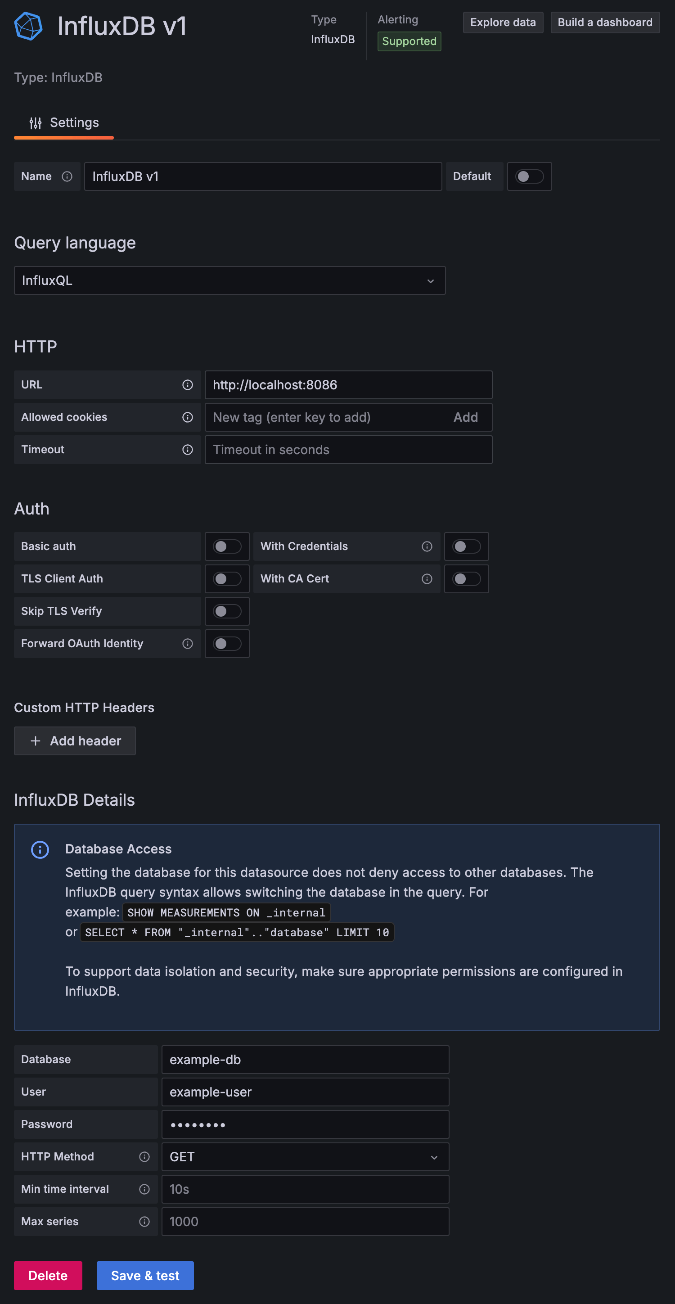
Task: Click the info icon beside Name
Action: [67, 176]
